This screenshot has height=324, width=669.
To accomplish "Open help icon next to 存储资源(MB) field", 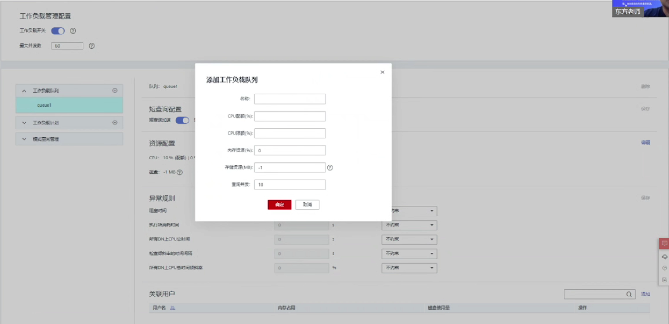I will (330, 167).
